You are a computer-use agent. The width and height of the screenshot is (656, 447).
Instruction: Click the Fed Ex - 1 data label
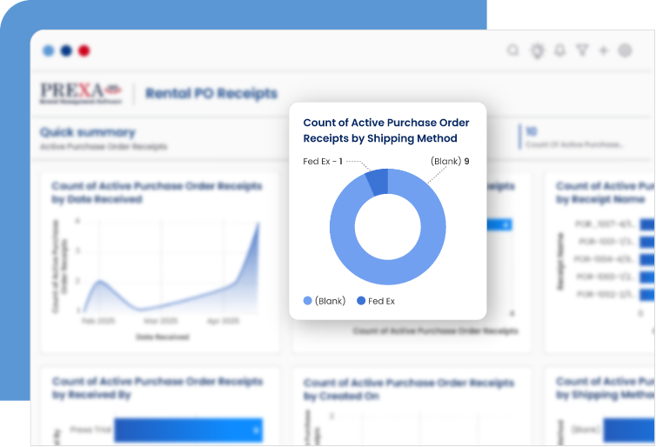tap(323, 161)
